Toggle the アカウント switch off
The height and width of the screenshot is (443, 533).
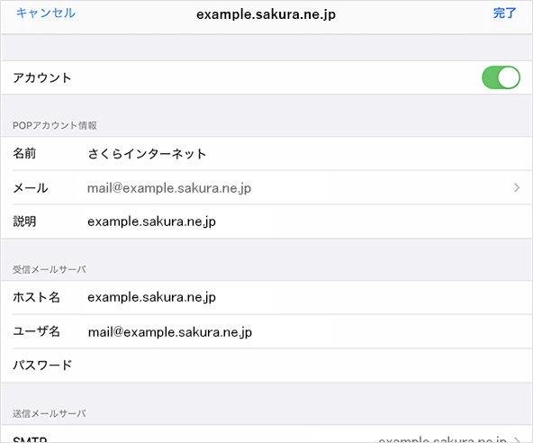click(501, 77)
